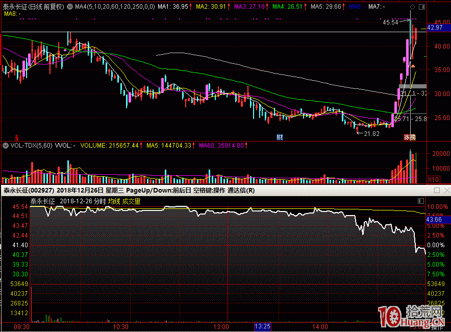Viewport: 451px width, 332px height.
Task: Click the red S marker at chart bottom-left
Action: (17, 137)
